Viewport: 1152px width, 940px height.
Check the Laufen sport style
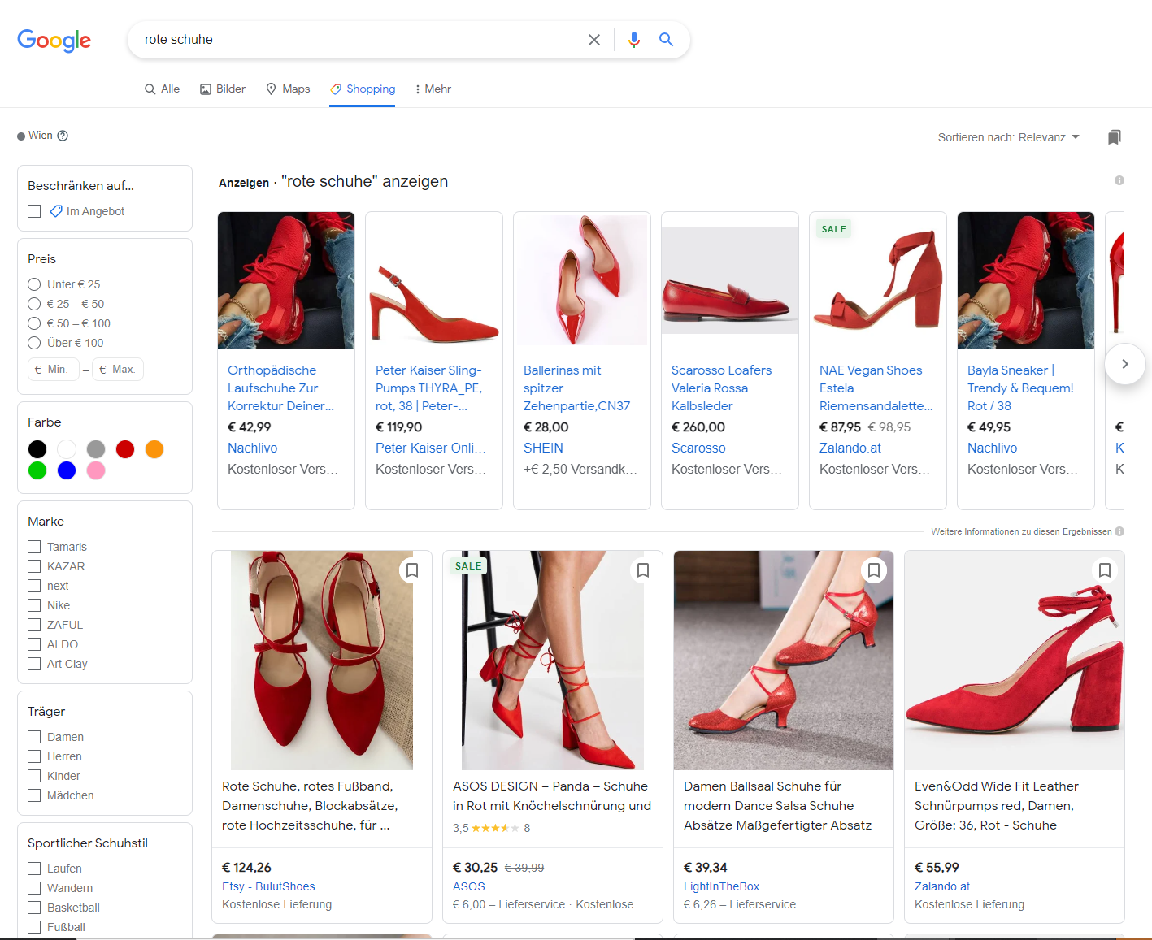(x=34, y=869)
